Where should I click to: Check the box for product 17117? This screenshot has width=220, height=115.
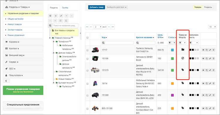click(87, 50)
